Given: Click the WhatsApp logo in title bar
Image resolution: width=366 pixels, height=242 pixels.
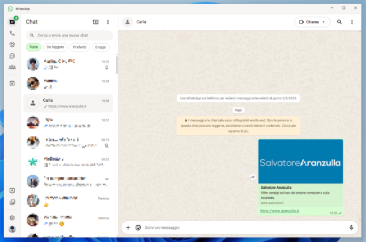Looking at the screenshot, I should (x=10, y=9).
